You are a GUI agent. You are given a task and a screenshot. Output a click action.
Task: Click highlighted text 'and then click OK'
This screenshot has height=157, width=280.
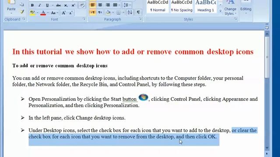[196, 137]
